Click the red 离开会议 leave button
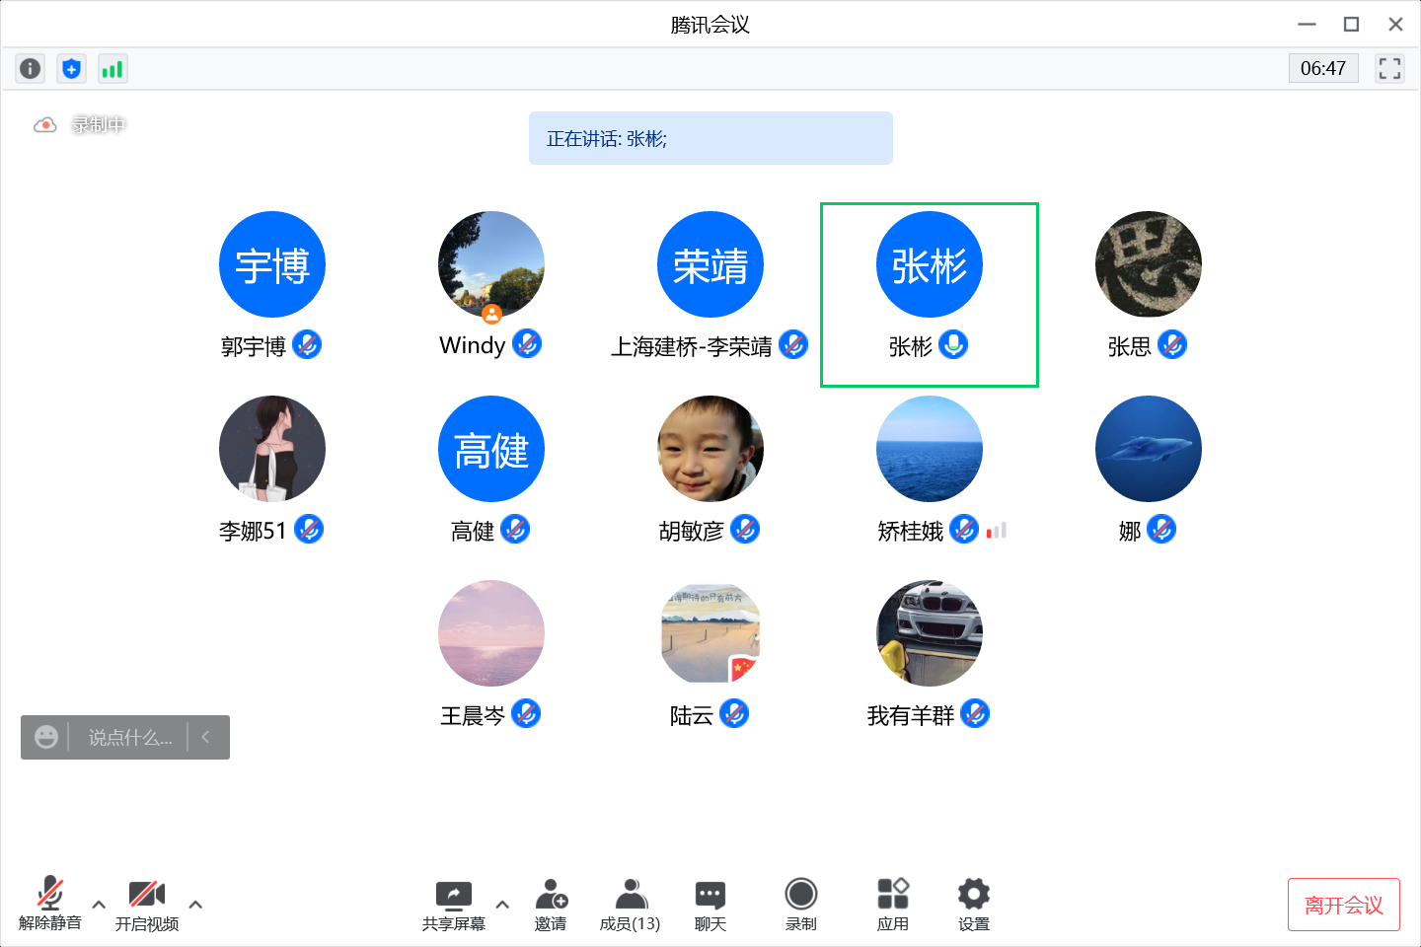This screenshot has width=1421, height=947. point(1343,905)
